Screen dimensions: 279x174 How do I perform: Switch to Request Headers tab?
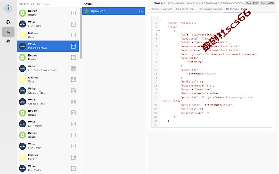[x=161, y=9]
